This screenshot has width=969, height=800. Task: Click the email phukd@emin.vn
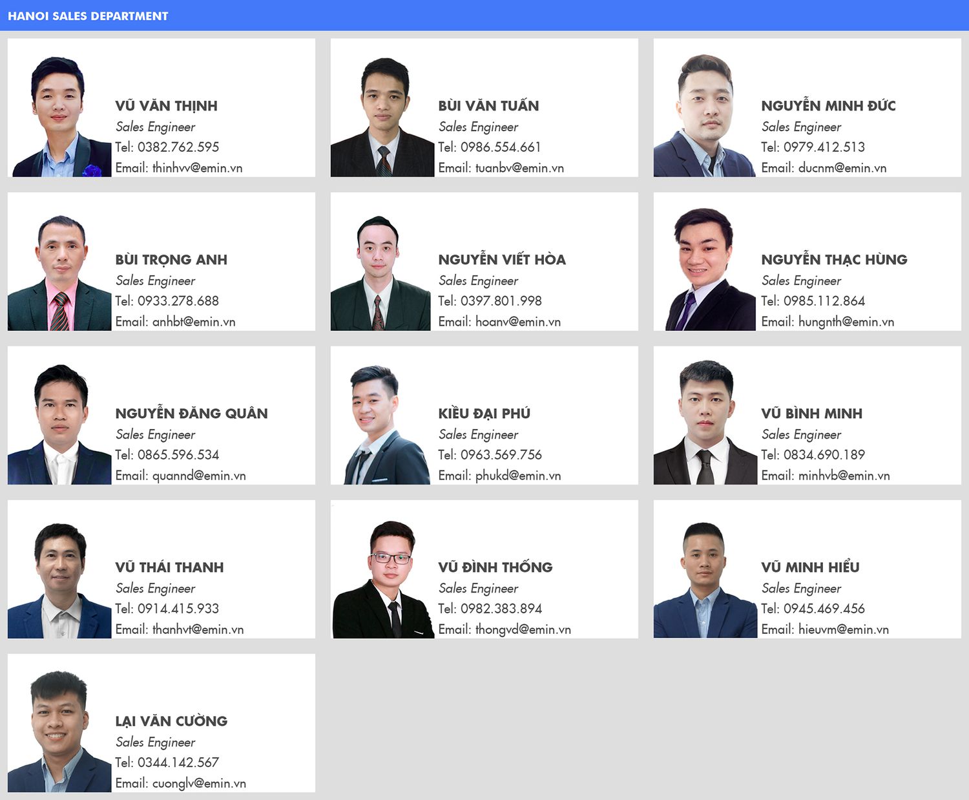coord(518,476)
